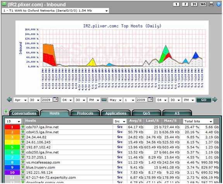
Task: Switch to the AS tab
Action: (177, 113)
